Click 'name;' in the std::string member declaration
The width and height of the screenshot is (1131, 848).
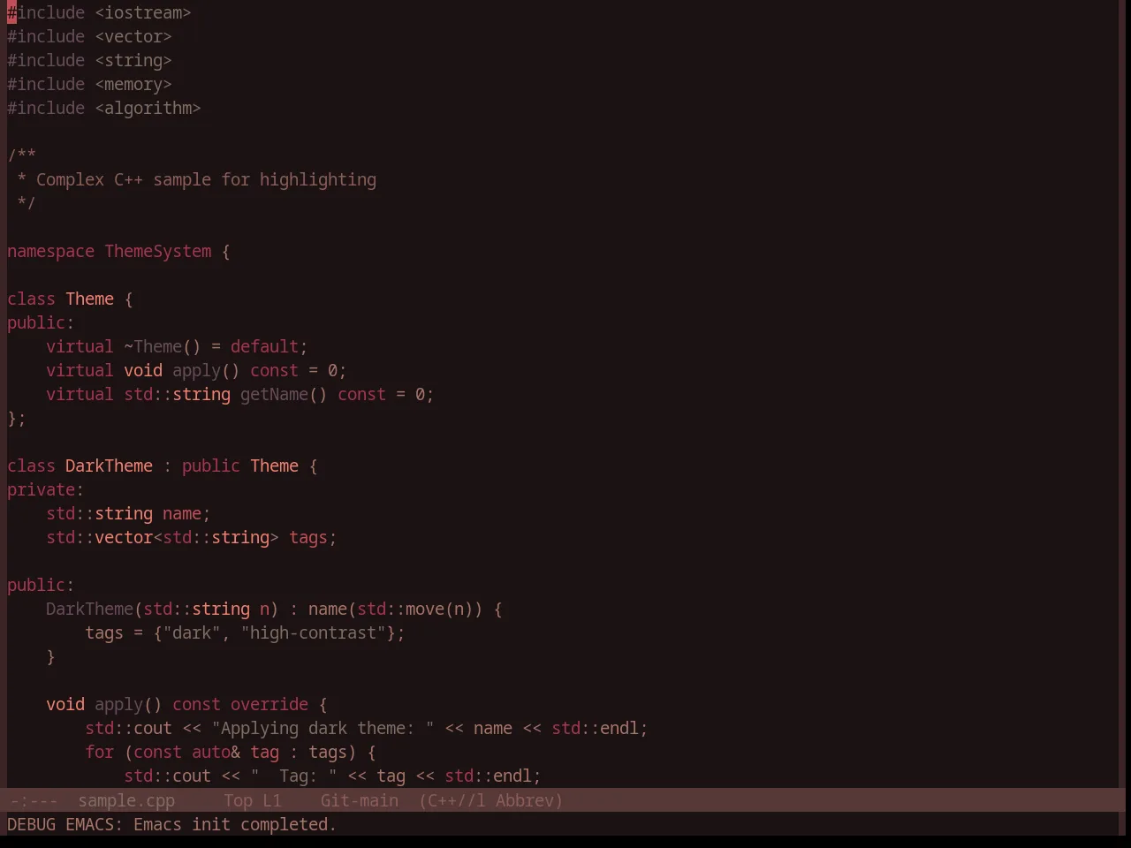tap(186, 513)
